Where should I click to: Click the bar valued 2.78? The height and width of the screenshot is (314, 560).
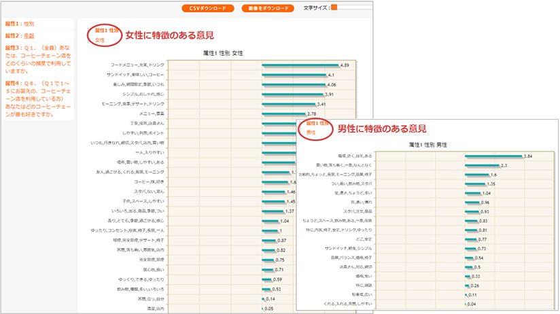284,114
